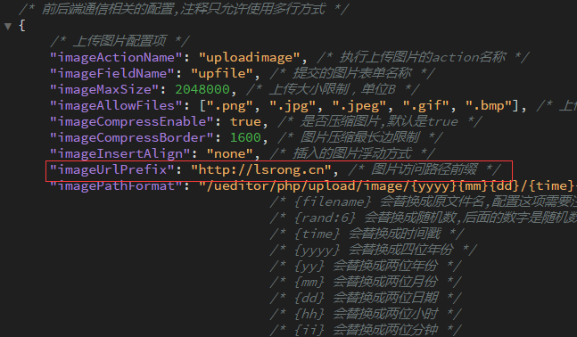The image size is (577, 337).
Task: Select the ".bmp" array entry
Action: click(x=489, y=106)
